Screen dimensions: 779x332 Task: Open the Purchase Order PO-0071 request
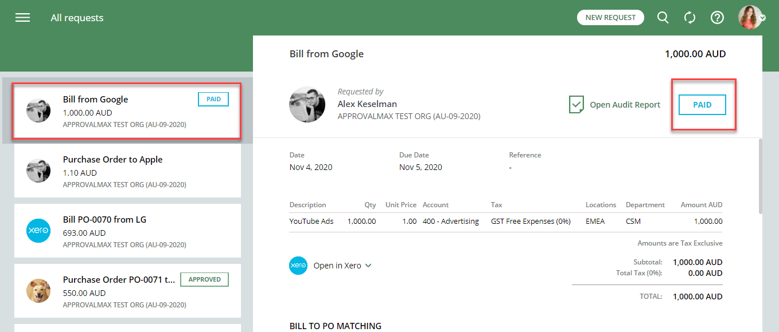tap(127, 291)
